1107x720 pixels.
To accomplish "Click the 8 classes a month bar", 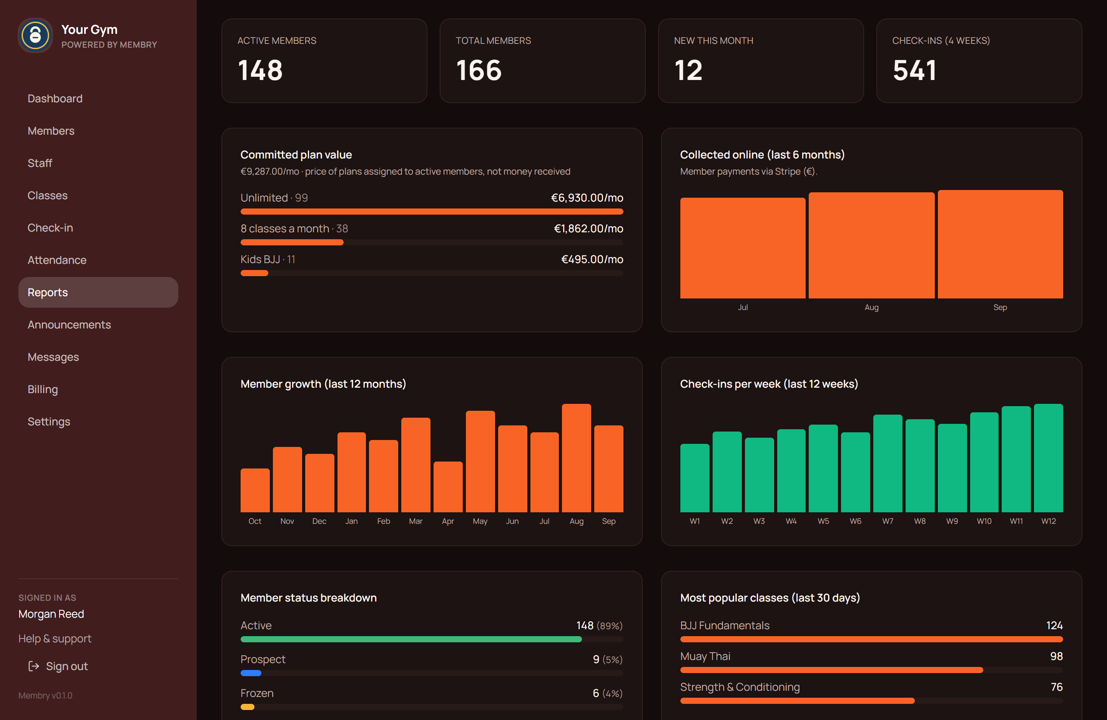I will click(292, 242).
